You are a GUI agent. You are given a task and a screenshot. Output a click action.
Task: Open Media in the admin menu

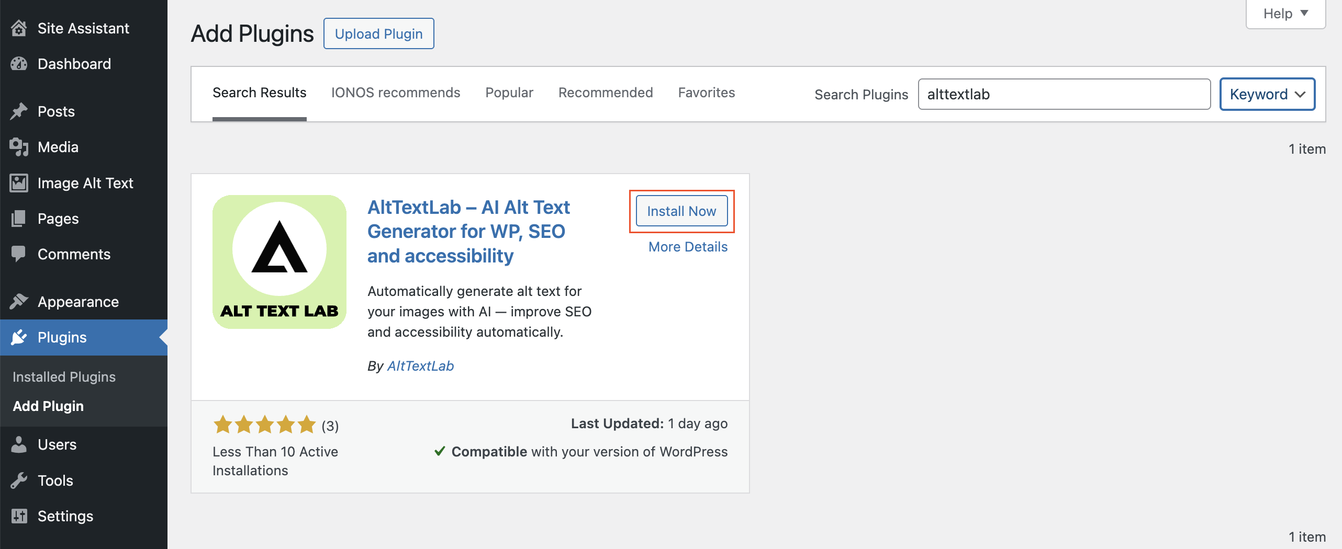84,147
